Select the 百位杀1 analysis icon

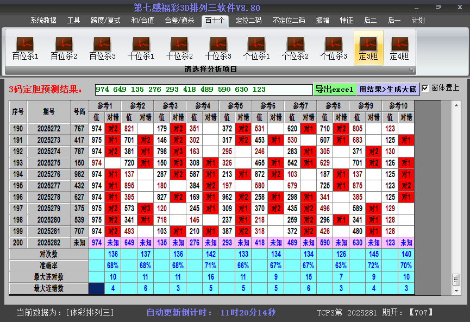coord(25,47)
